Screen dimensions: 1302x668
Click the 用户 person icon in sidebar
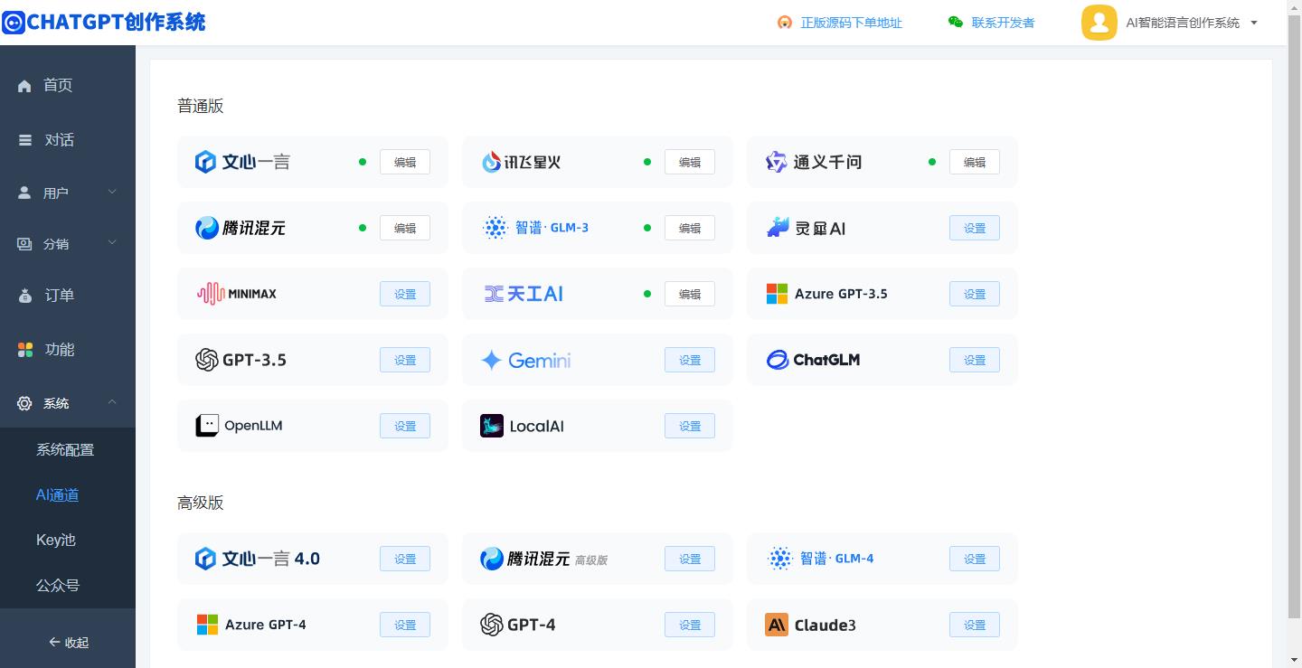[24, 193]
